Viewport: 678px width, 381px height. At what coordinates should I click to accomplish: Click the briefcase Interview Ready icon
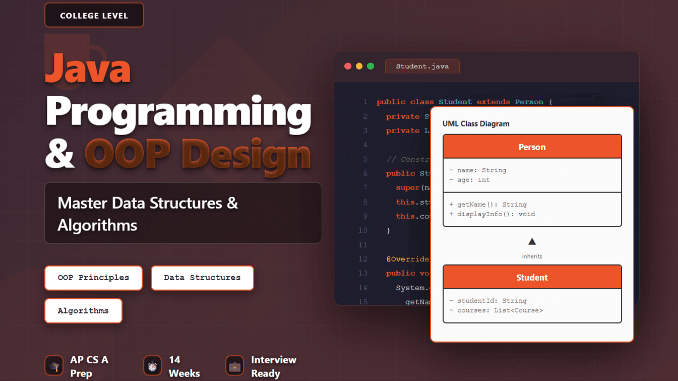pyautogui.click(x=234, y=366)
